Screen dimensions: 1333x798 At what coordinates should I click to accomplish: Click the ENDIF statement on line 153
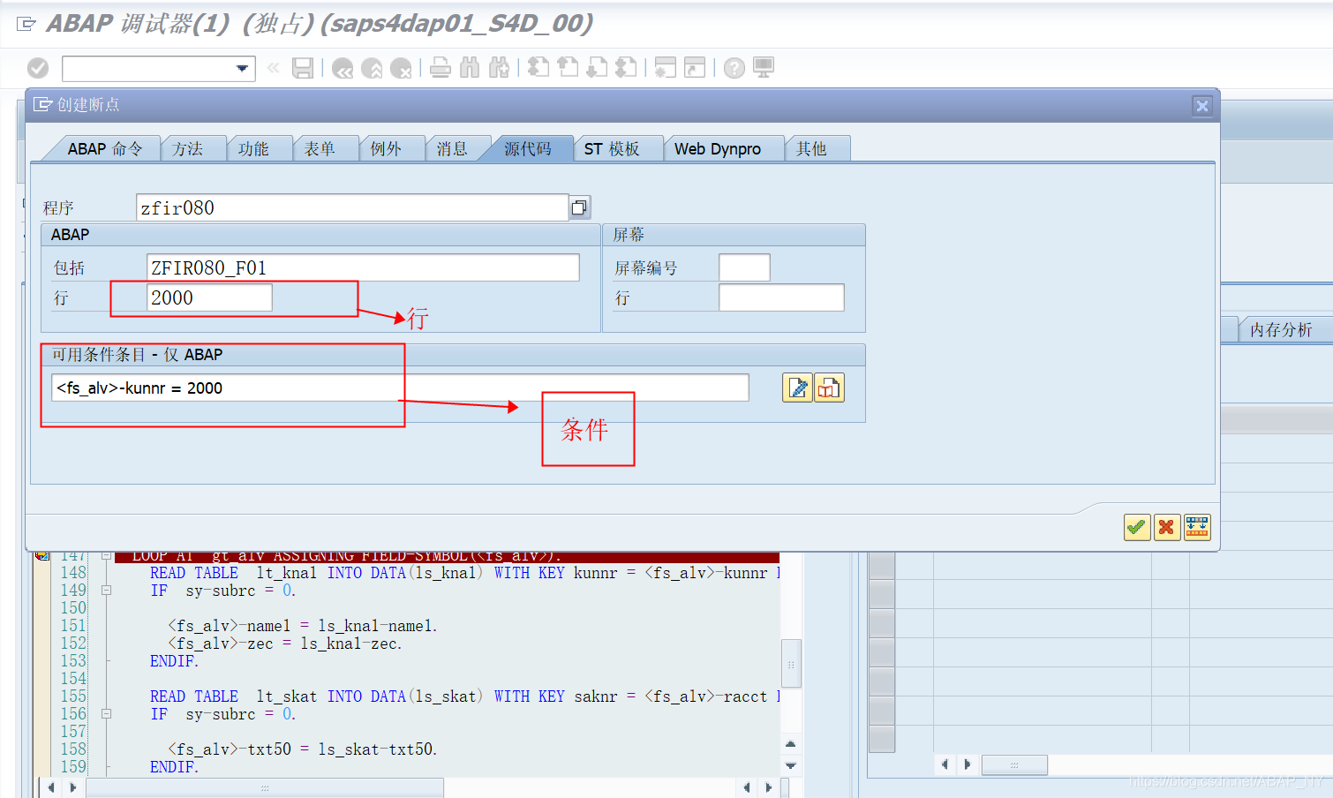[x=174, y=661]
